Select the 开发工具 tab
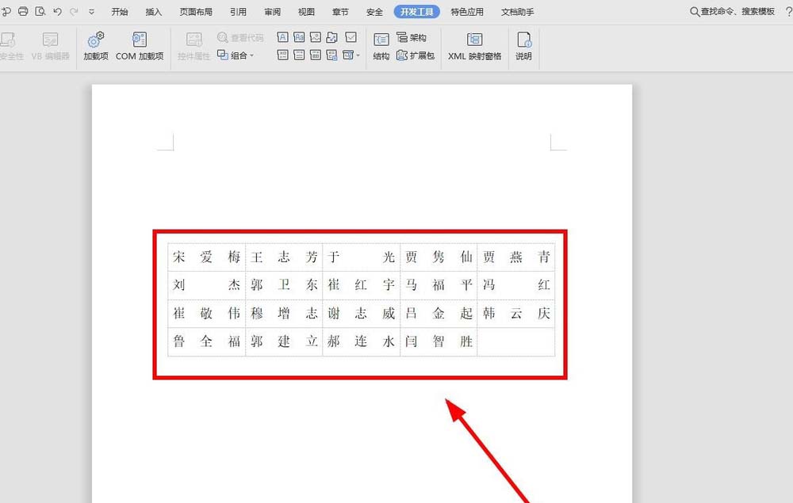 point(417,12)
